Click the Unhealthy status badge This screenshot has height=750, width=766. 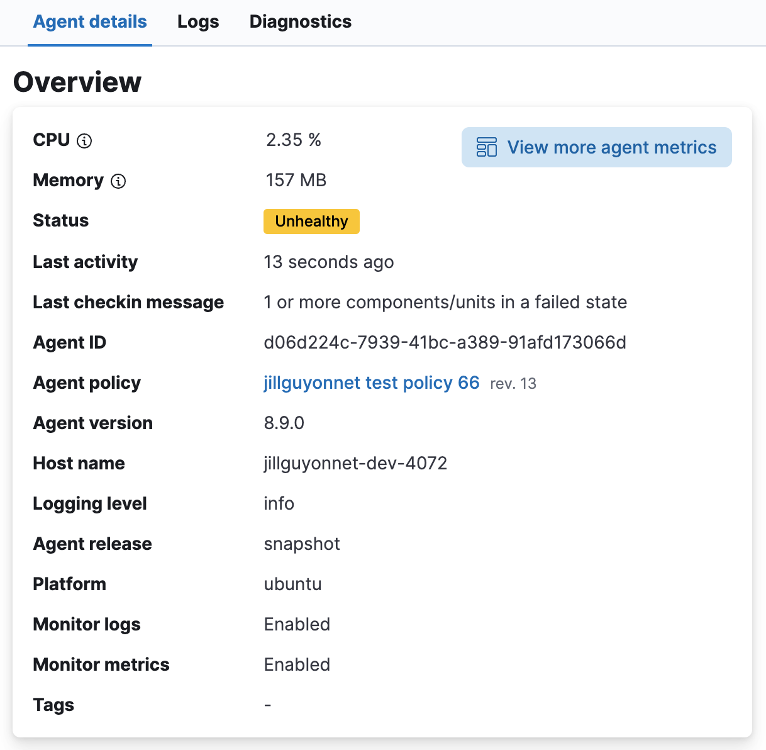point(311,221)
